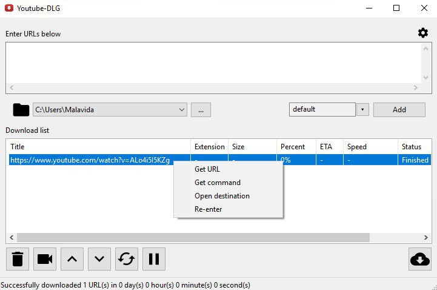The image size is (437, 290).
Task: Expand the C:\Users\Malavida path dropdown
Action: 182,110
